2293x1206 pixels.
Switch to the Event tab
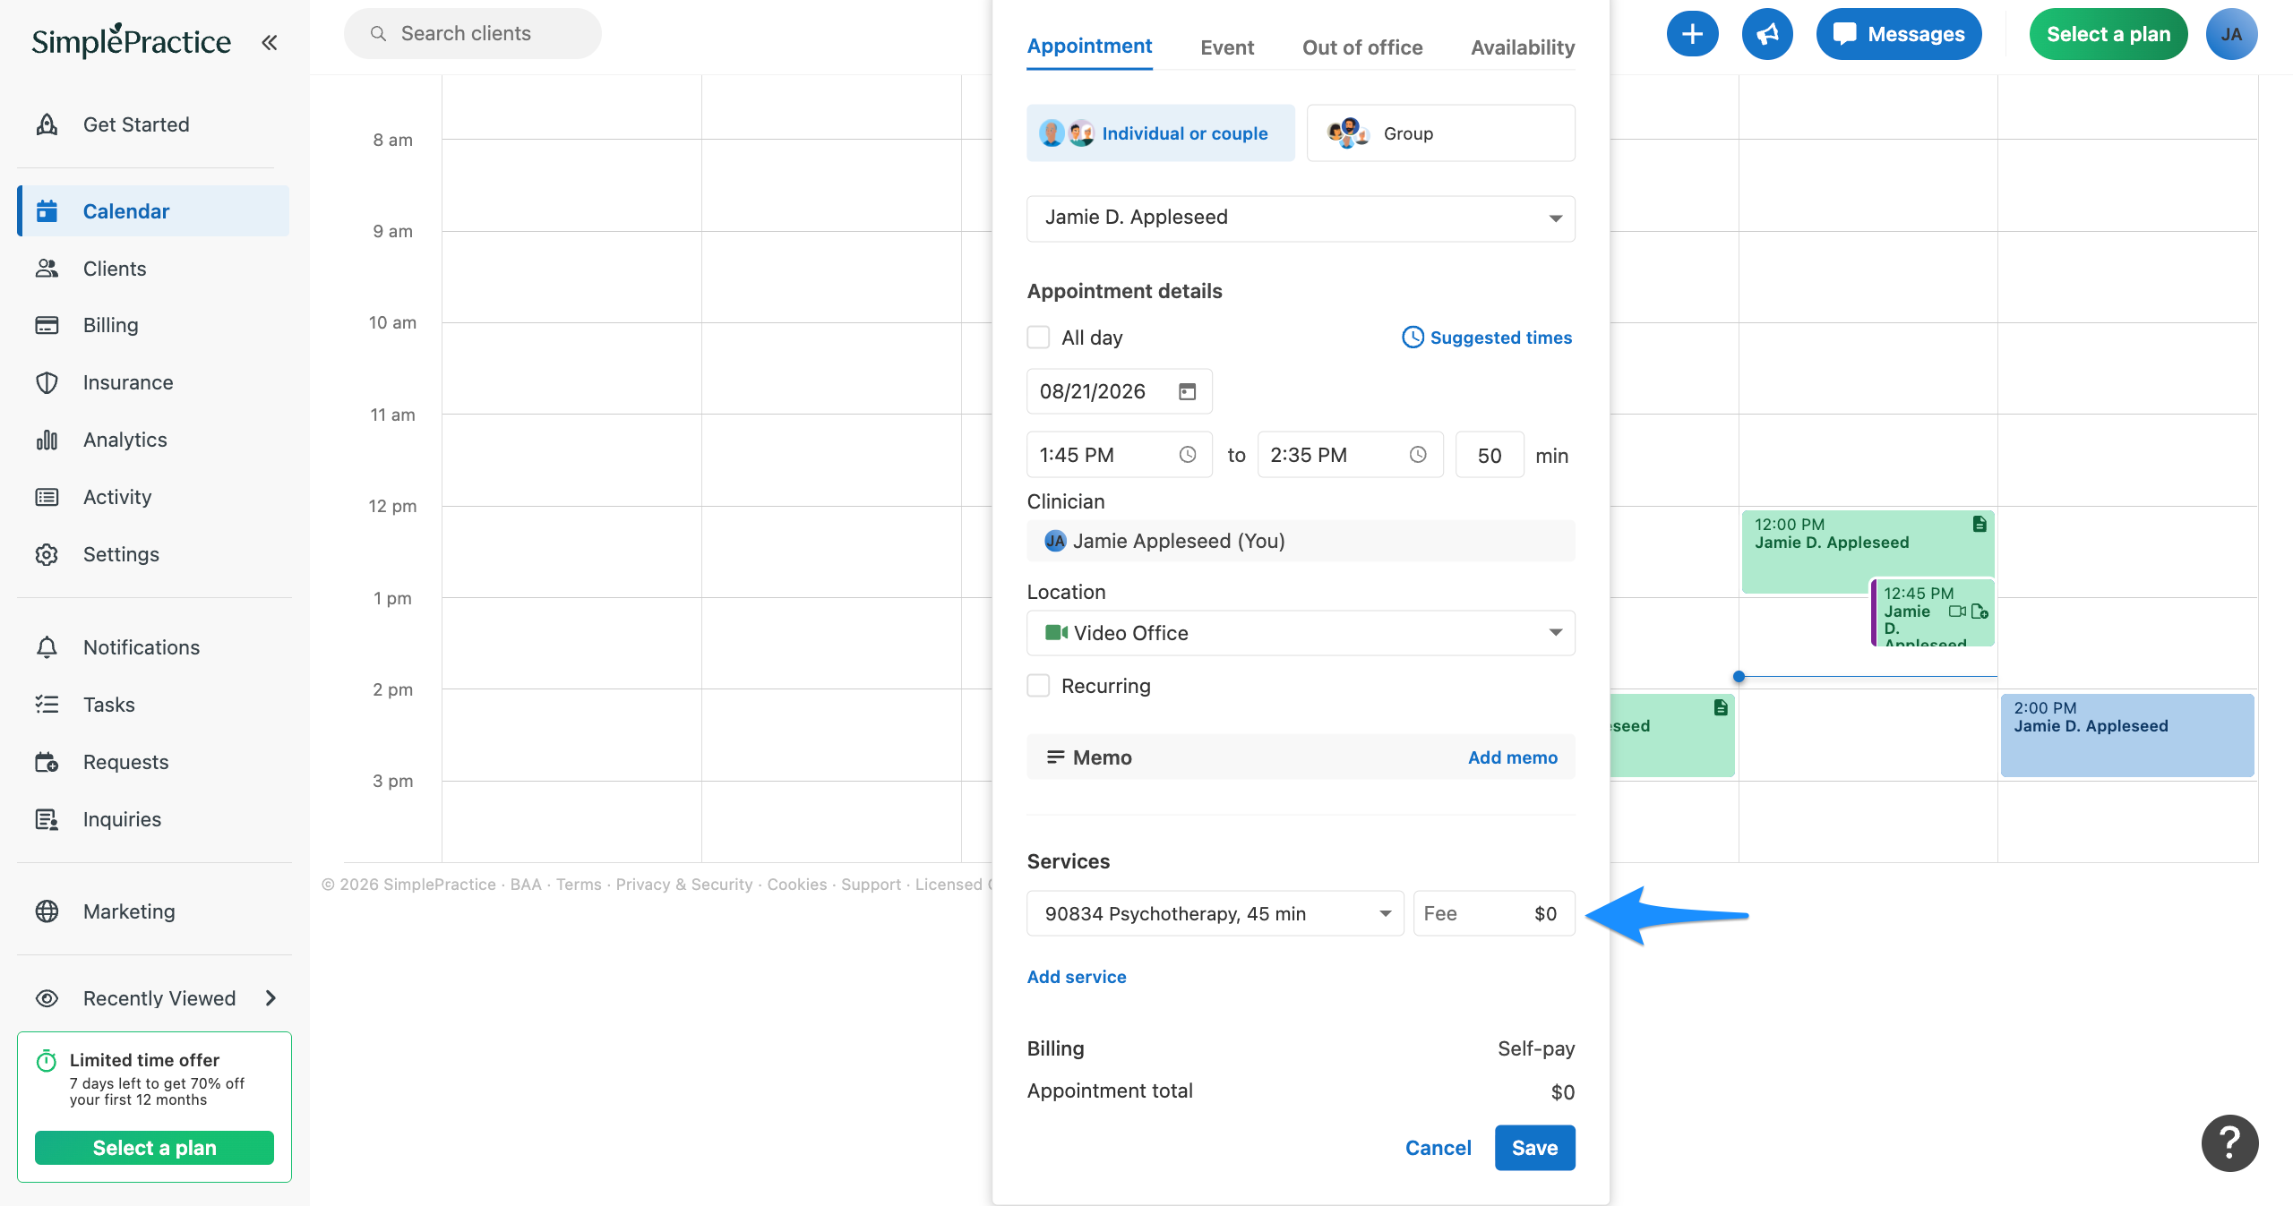point(1227,47)
